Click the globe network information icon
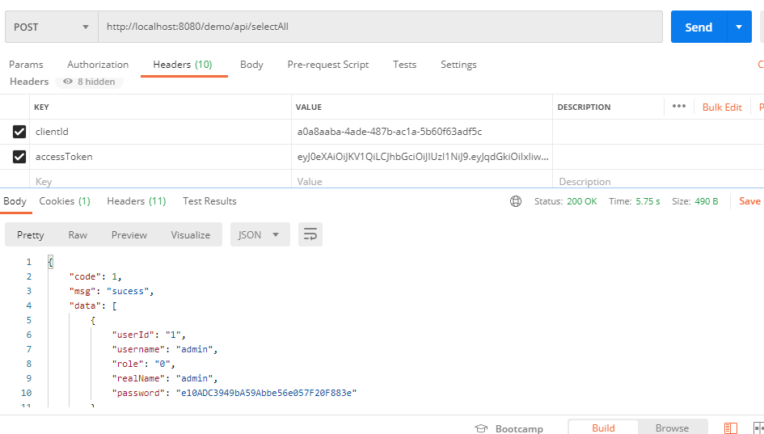Viewport: 764px width, 434px height. pos(516,201)
